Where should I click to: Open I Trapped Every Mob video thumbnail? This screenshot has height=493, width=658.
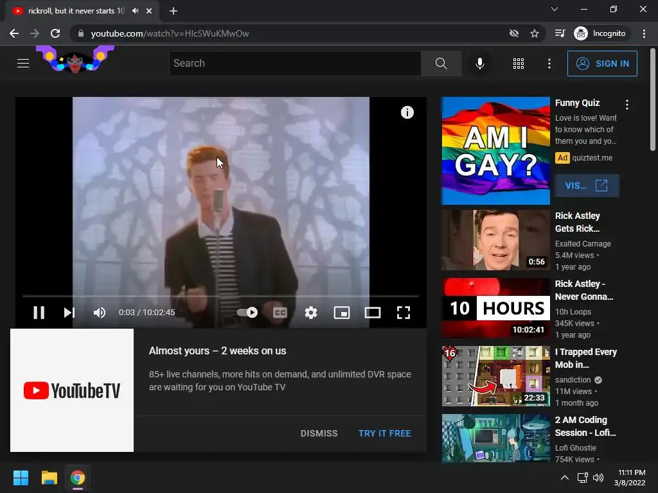tap(495, 376)
